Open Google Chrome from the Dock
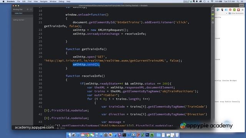Viewport: 246px width, 138px height. (87, 135)
